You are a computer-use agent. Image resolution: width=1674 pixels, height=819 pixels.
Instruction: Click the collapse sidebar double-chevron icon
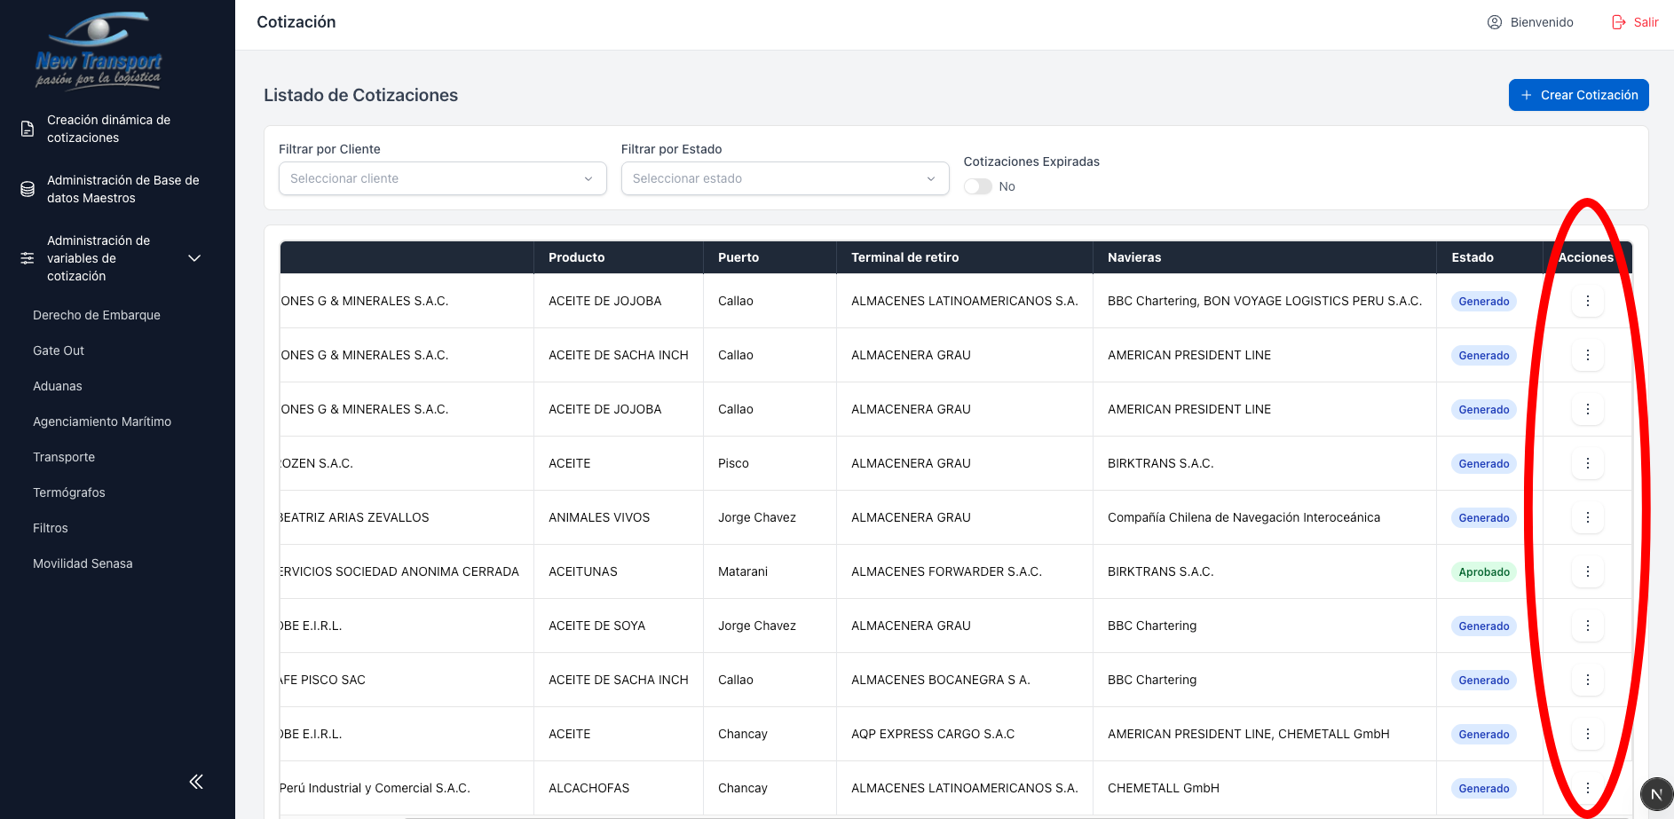[196, 782]
